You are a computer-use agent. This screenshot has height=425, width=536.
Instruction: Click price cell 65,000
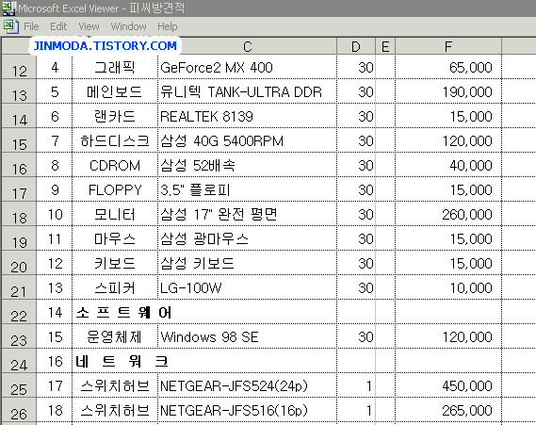click(448, 67)
